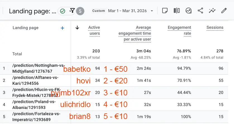
Task: Click the S user avatar badge
Action: (x=80, y=11)
